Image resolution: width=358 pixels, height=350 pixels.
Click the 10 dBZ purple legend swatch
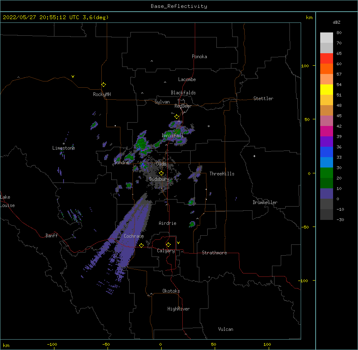[x=326, y=194]
